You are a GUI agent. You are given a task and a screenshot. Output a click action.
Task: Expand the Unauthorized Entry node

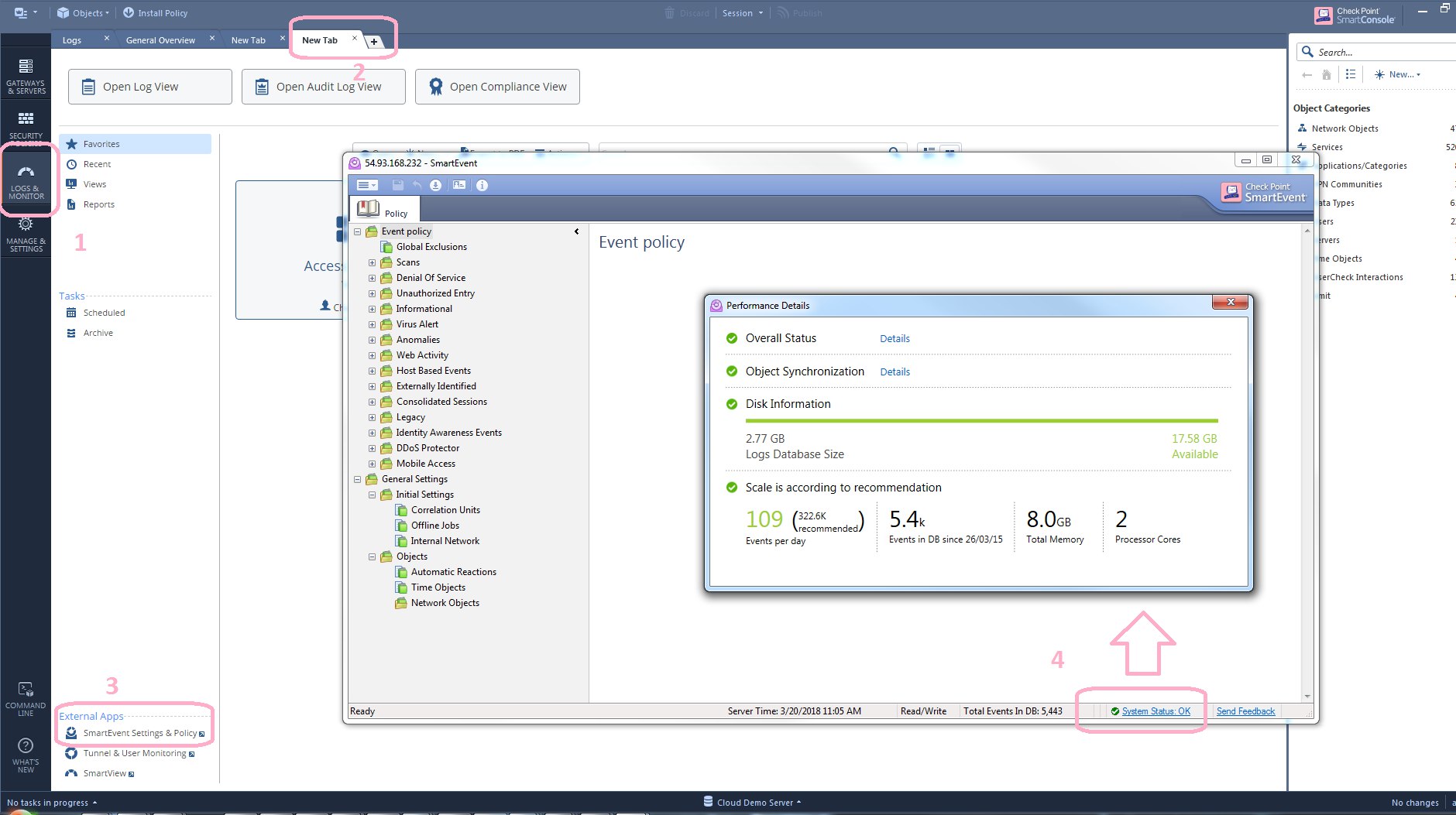(372, 293)
